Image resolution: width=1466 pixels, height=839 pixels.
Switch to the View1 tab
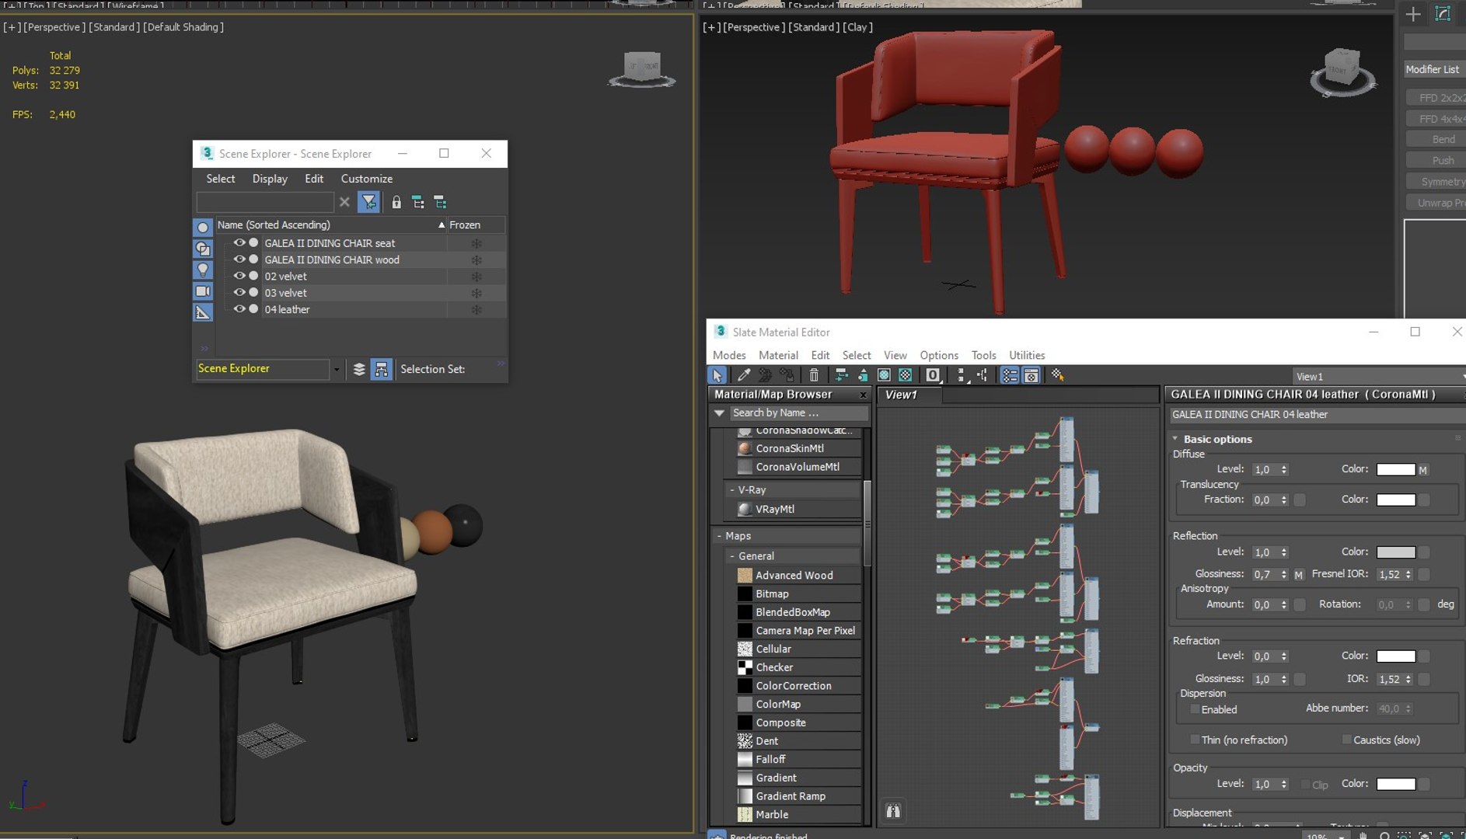pyautogui.click(x=902, y=395)
